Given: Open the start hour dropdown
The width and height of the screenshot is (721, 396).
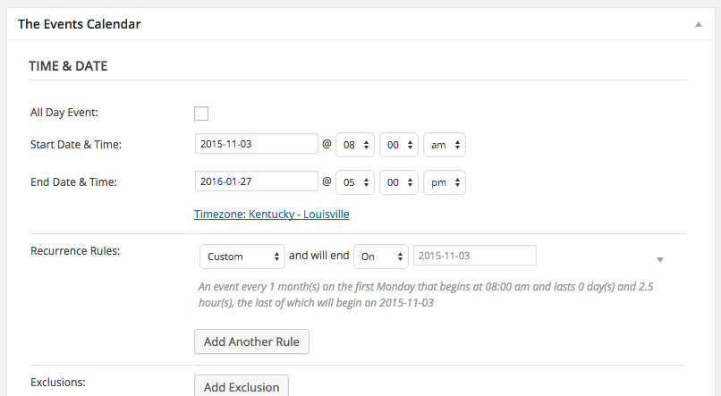Looking at the screenshot, I should click(354, 145).
